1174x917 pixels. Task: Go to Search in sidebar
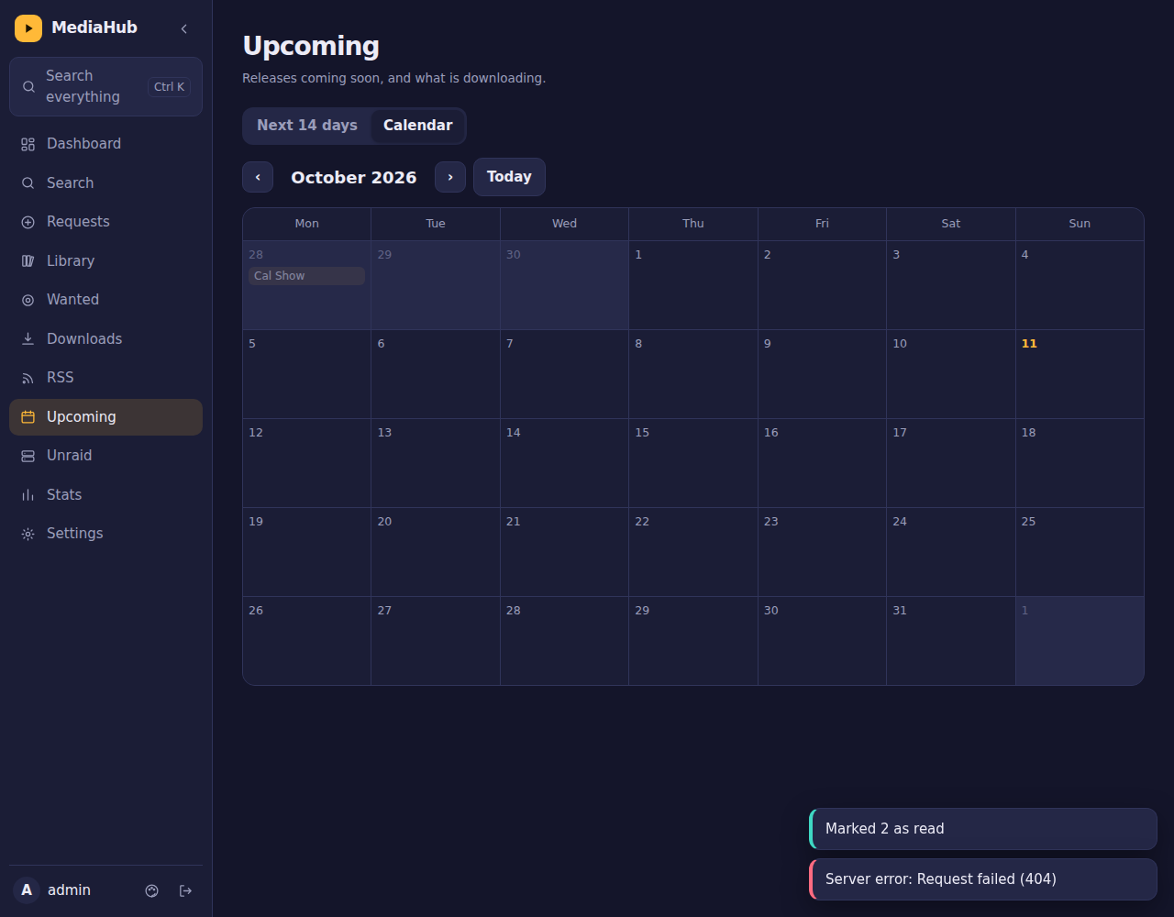click(105, 183)
